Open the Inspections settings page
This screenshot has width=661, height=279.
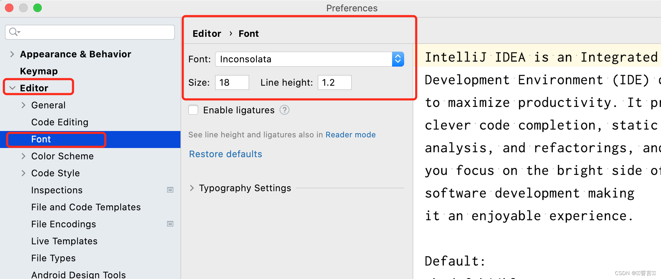pos(57,190)
